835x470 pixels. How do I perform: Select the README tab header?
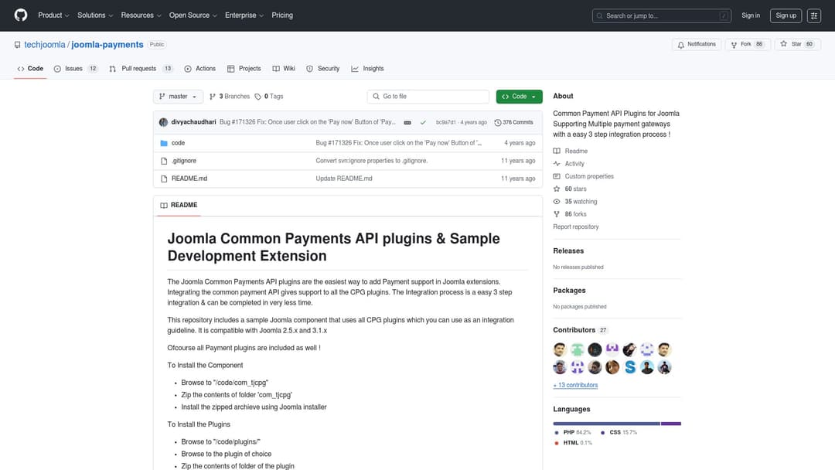point(179,205)
